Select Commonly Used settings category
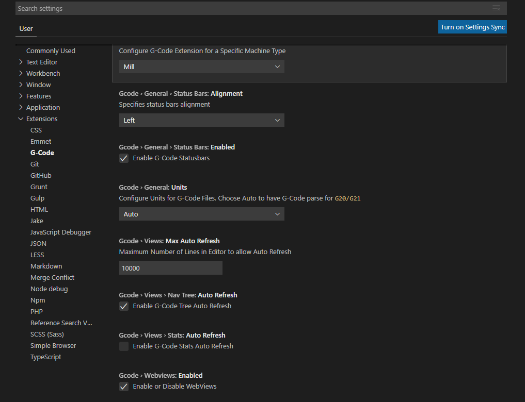Screen dimensions: 525x402 51,51
